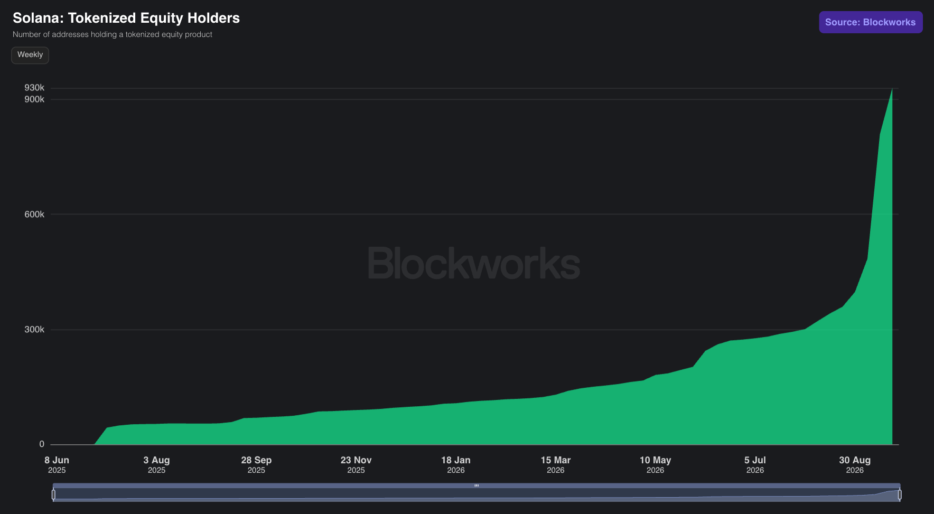The width and height of the screenshot is (934, 514).
Task: Click the '3 Aug 2025' x-axis label
Action: [156, 465]
